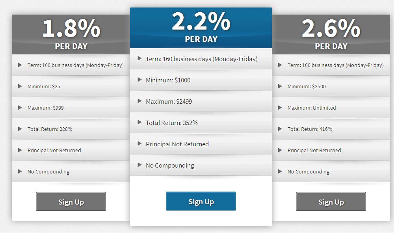Viewport: 394px width, 233px height.
Task: Click the arrow icon beside Minimum: $25
Action: coord(20,86)
